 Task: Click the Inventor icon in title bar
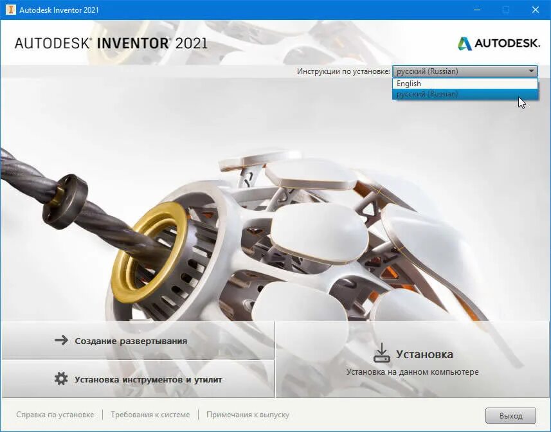point(10,10)
